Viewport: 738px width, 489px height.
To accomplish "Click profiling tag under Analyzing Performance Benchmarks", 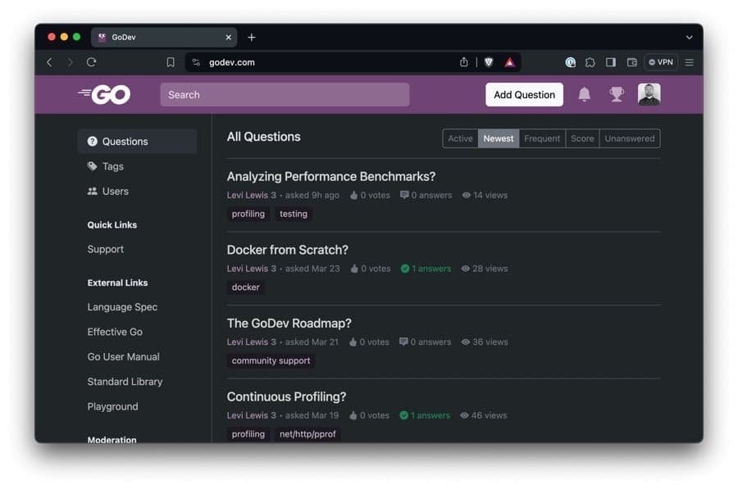I will pyautogui.click(x=248, y=214).
